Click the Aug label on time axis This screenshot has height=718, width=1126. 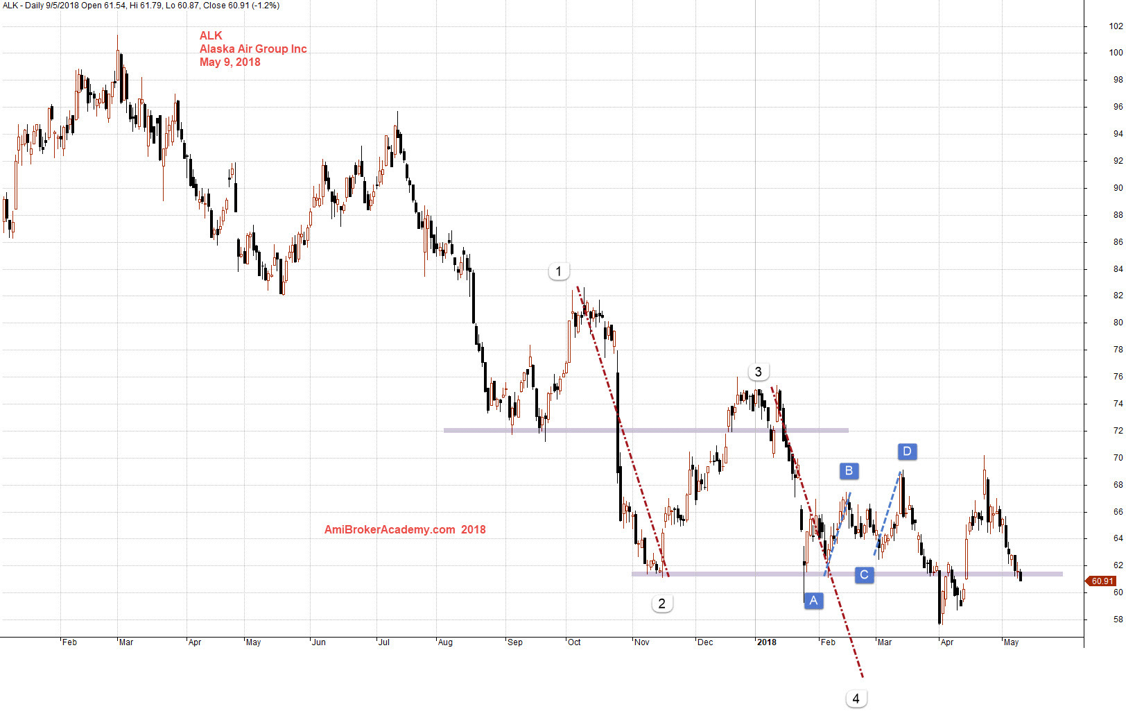(446, 642)
